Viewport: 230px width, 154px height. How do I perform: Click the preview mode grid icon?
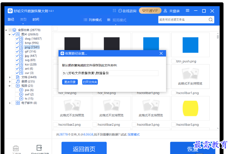pos(109,20)
